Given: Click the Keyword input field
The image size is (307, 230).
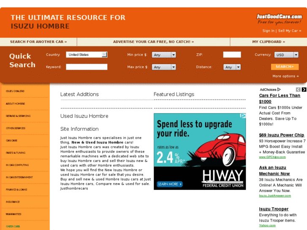Looking at the screenshot, I should 87,67.
